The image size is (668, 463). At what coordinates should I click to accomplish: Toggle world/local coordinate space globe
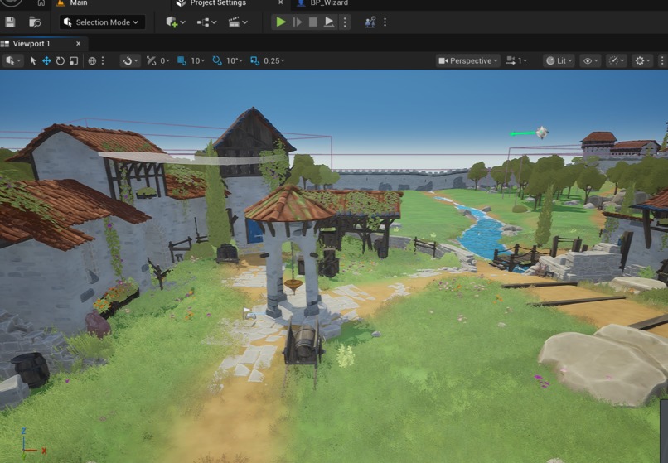pos(92,61)
